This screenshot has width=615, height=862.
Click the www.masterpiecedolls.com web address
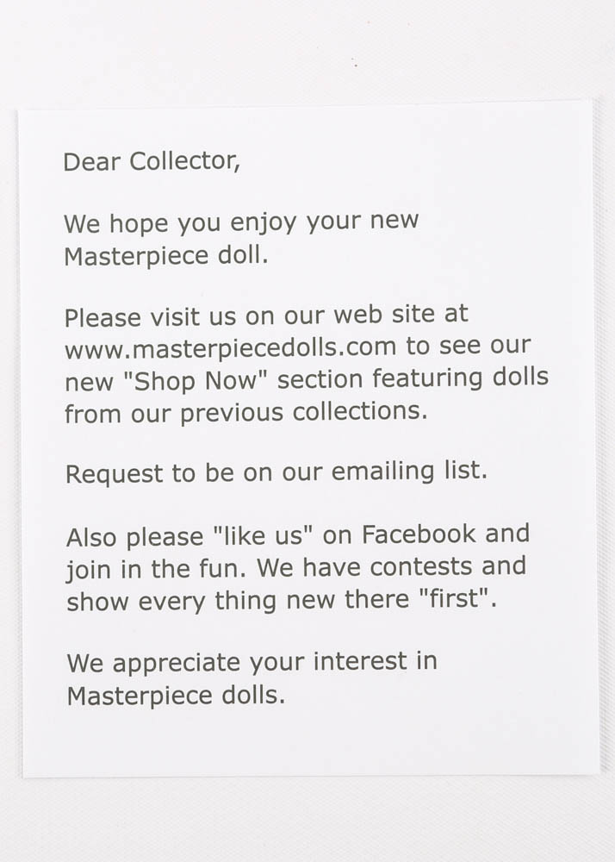(x=230, y=348)
